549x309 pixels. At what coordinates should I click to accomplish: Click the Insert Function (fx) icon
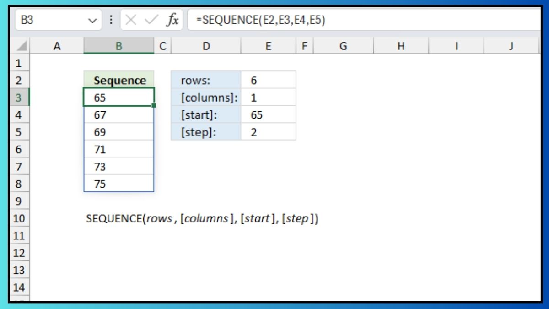click(x=173, y=20)
